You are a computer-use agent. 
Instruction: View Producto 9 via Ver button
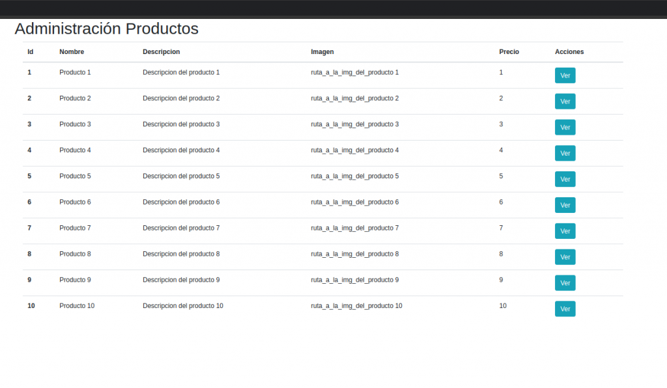tap(565, 283)
